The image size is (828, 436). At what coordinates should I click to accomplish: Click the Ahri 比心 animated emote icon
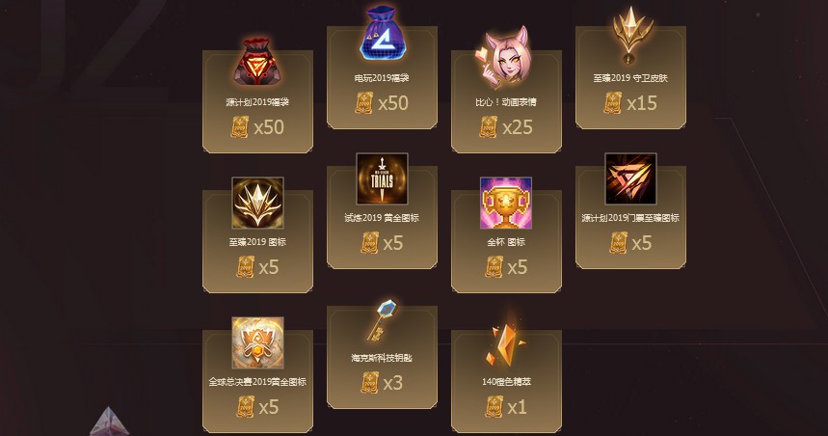[x=505, y=57]
